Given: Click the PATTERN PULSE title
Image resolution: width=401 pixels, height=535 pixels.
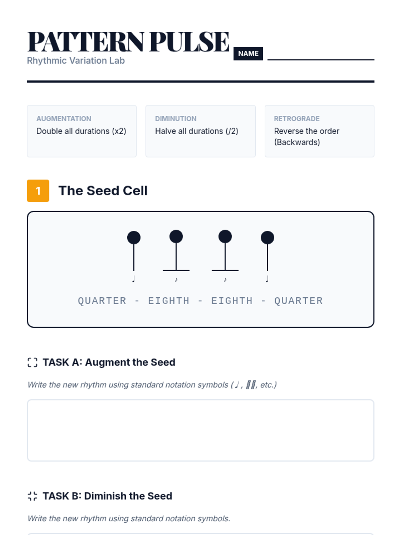Looking at the screenshot, I should coord(128,42).
